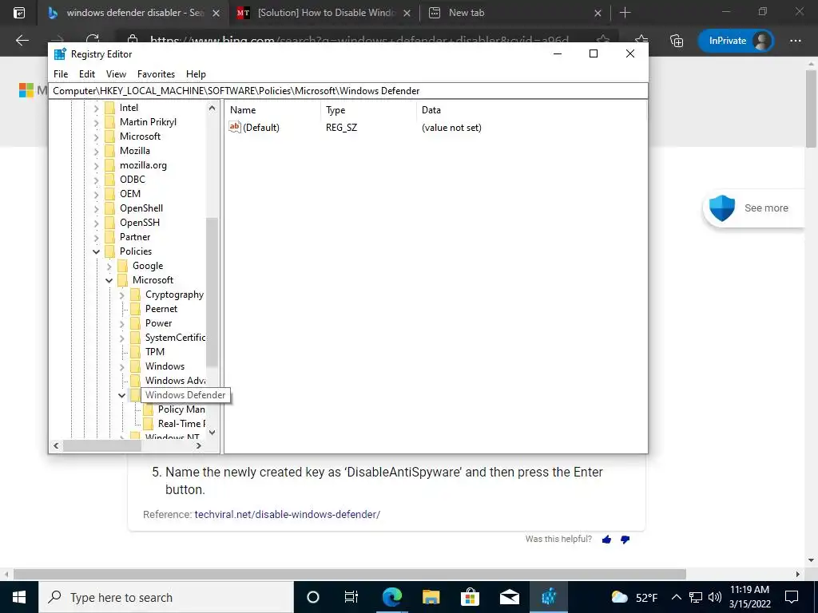This screenshot has width=818, height=613.
Task: Select the SystemCertificates key
Action: 175,338
